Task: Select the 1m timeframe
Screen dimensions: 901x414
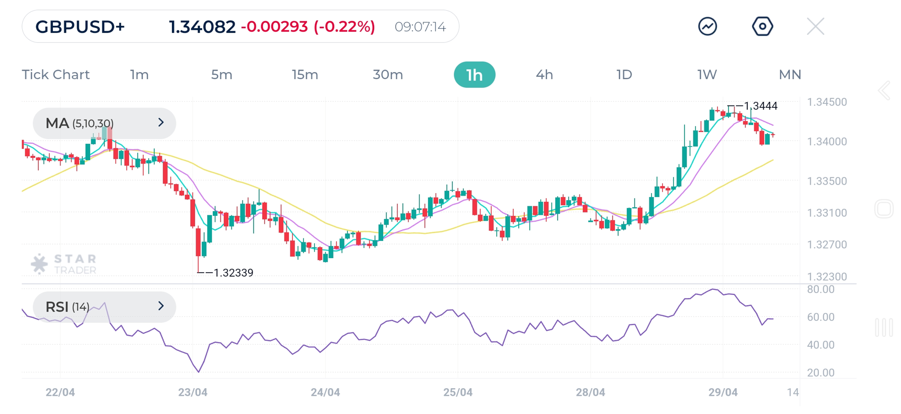Action: pos(139,74)
